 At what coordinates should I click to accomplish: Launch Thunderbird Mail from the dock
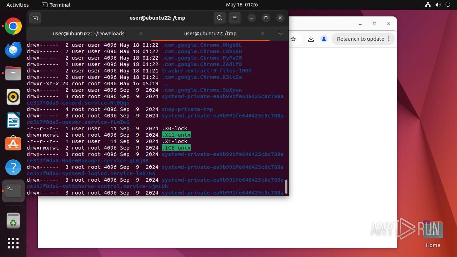coord(13,50)
